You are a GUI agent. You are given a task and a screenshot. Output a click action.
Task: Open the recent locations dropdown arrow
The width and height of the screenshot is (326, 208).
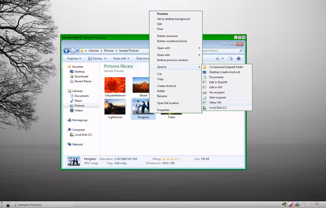pyautogui.click(x=78, y=51)
